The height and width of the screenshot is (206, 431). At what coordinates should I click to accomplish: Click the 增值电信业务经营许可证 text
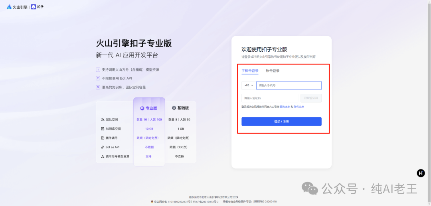tap(249, 202)
